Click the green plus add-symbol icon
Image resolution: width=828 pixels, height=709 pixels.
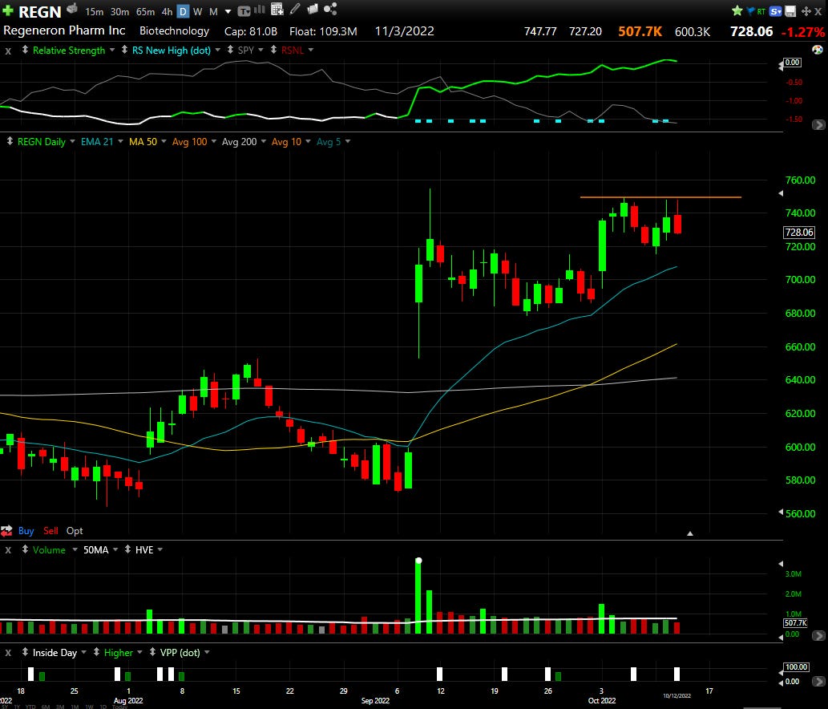[8, 10]
